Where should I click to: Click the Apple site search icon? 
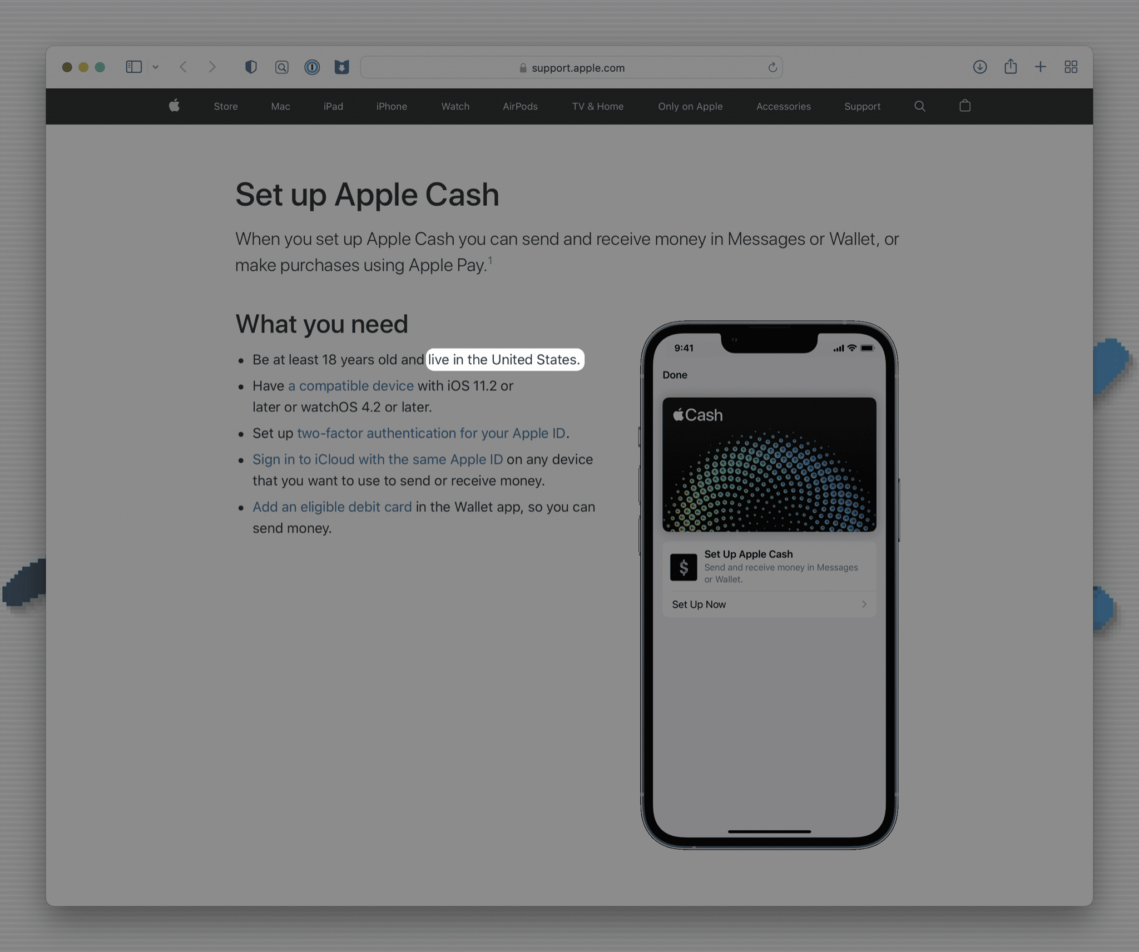click(920, 106)
